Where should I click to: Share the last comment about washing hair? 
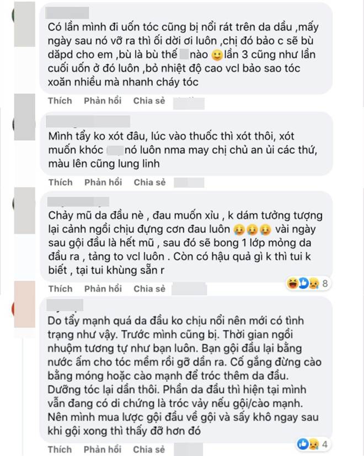click(x=149, y=449)
